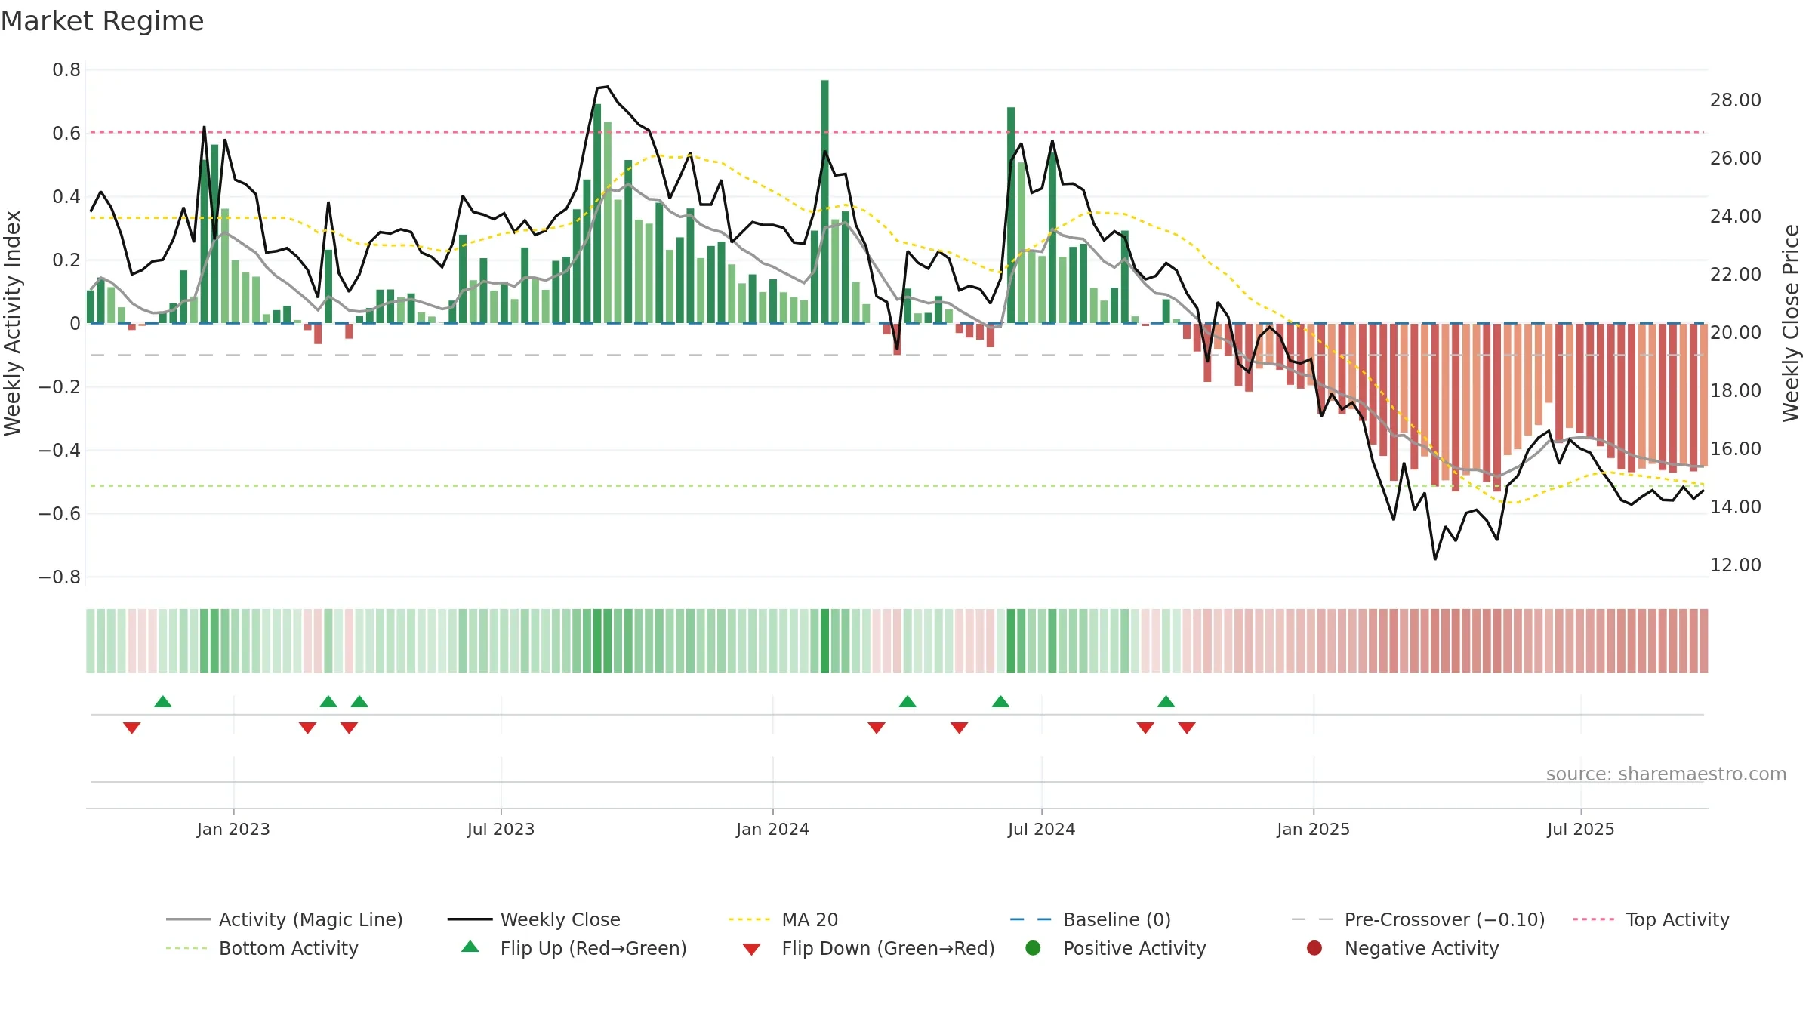Click the −0.8 activity axis label
Image resolution: width=1812 pixels, height=1019 pixels.
pos(60,577)
